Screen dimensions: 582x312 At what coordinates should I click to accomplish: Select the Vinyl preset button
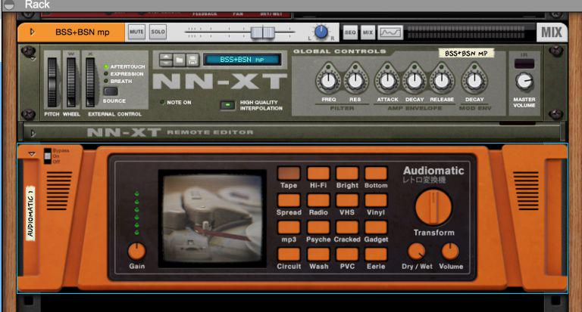376,200
